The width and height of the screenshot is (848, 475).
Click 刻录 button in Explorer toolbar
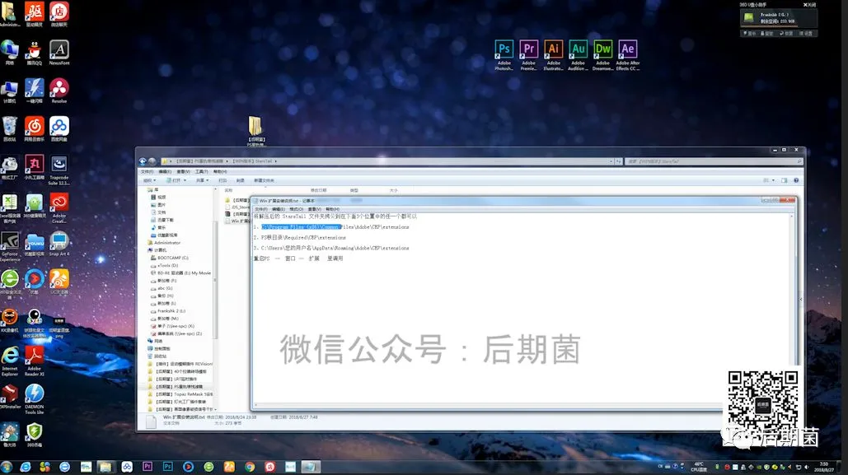(x=240, y=180)
